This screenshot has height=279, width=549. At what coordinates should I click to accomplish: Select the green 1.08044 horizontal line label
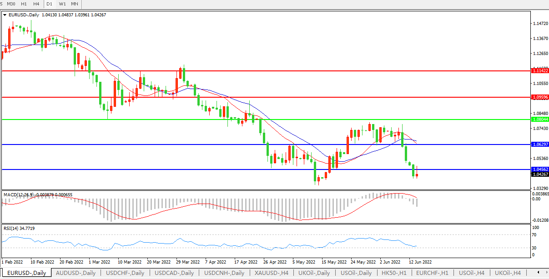coord(540,120)
